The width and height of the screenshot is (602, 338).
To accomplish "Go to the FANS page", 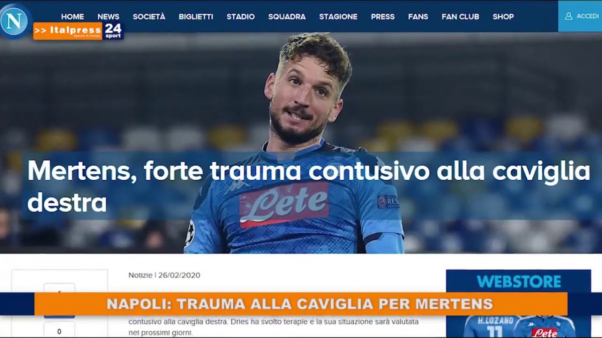I will 418,17.
